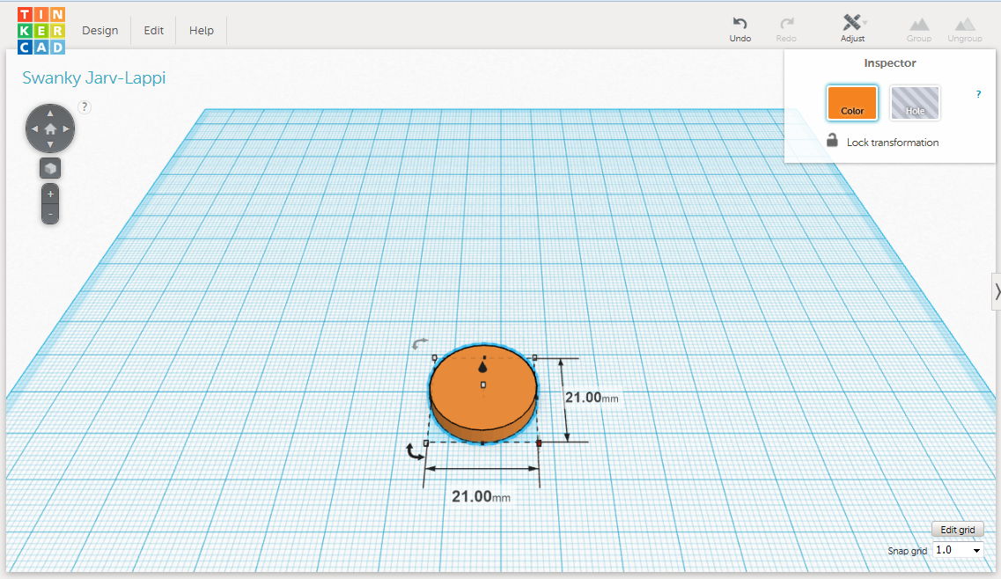The image size is (1001, 579).
Task: Open the Inspector help question mark
Action: (x=979, y=94)
